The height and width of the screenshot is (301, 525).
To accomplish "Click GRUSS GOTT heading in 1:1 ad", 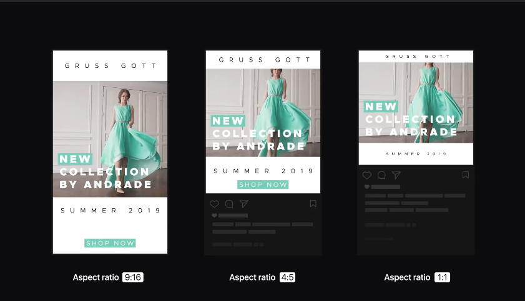I will click(418, 57).
